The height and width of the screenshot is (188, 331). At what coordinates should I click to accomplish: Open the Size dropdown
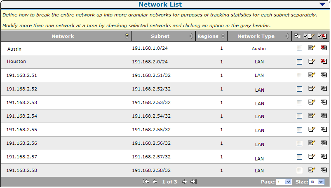316,181
